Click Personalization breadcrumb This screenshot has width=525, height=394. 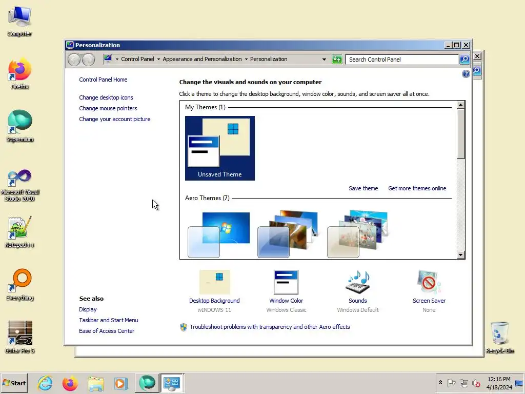(269, 59)
